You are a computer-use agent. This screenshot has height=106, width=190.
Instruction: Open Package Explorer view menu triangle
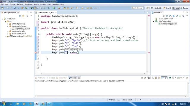click(31, 16)
